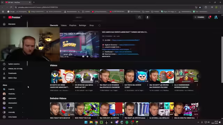223x125 pixels.
Task: Click the YouTube search magnifier button
Action: click(139, 17)
